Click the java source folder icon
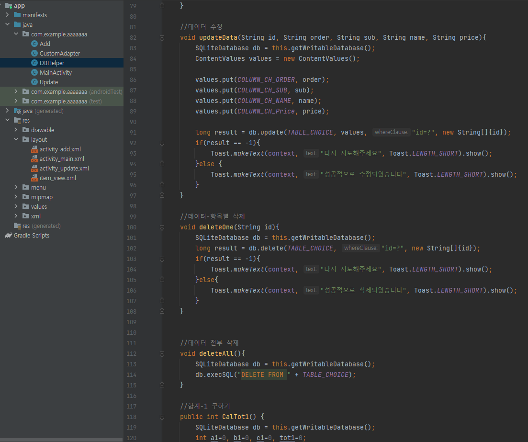 (x=17, y=24)
